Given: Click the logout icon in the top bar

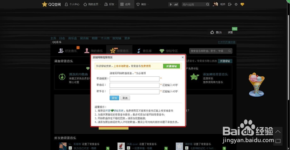Looking at the screenshot, I should 230,4.
